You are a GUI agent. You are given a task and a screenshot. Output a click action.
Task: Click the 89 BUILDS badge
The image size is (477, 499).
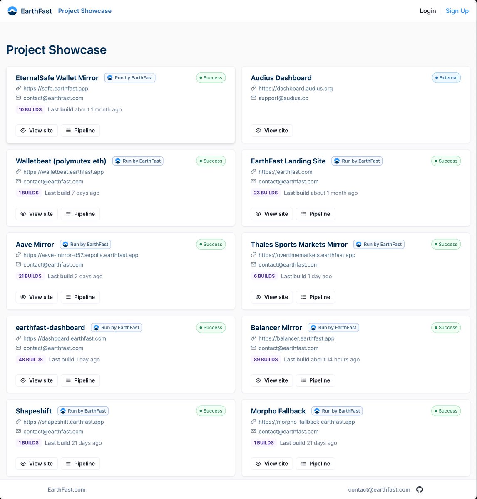click(266, 359)
